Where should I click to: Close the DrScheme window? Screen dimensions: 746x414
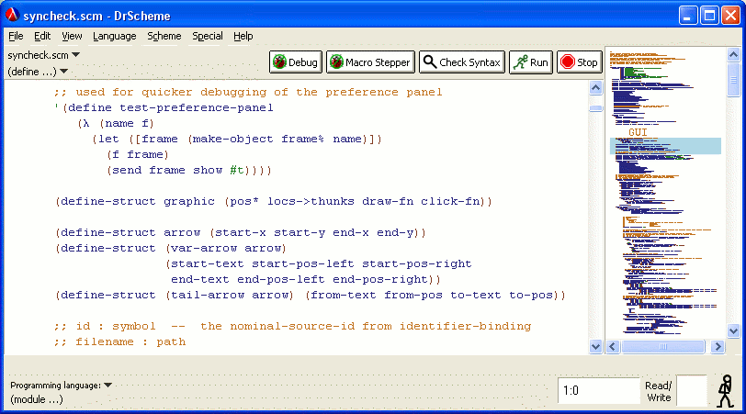coord(730,16)
